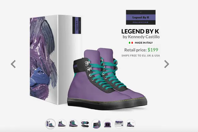
Task: Select the second thumbnail showing the shoe side profile
Action: click(62, 124)
